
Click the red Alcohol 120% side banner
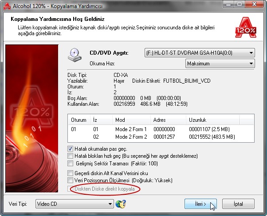coord(31,118)
